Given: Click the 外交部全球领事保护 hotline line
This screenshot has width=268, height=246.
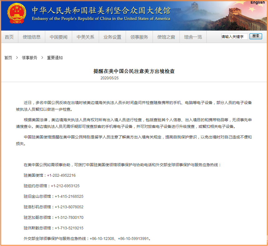Looking at the screenshot, I should coord(87,239).
